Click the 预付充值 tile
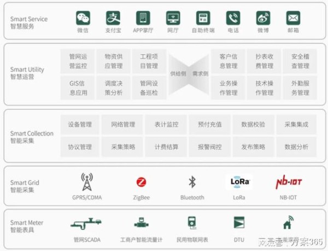 coord(210,125)
